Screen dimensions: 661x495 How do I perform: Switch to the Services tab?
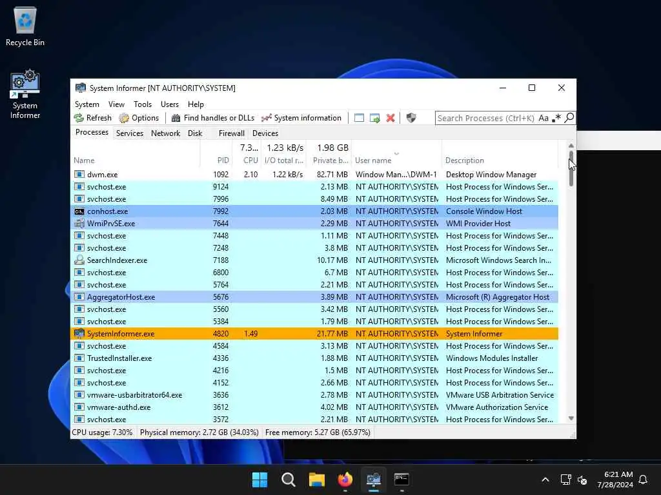click(129, 133)
